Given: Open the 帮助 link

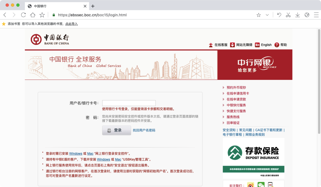Looking at the screenshot, I should pos(284,45).
